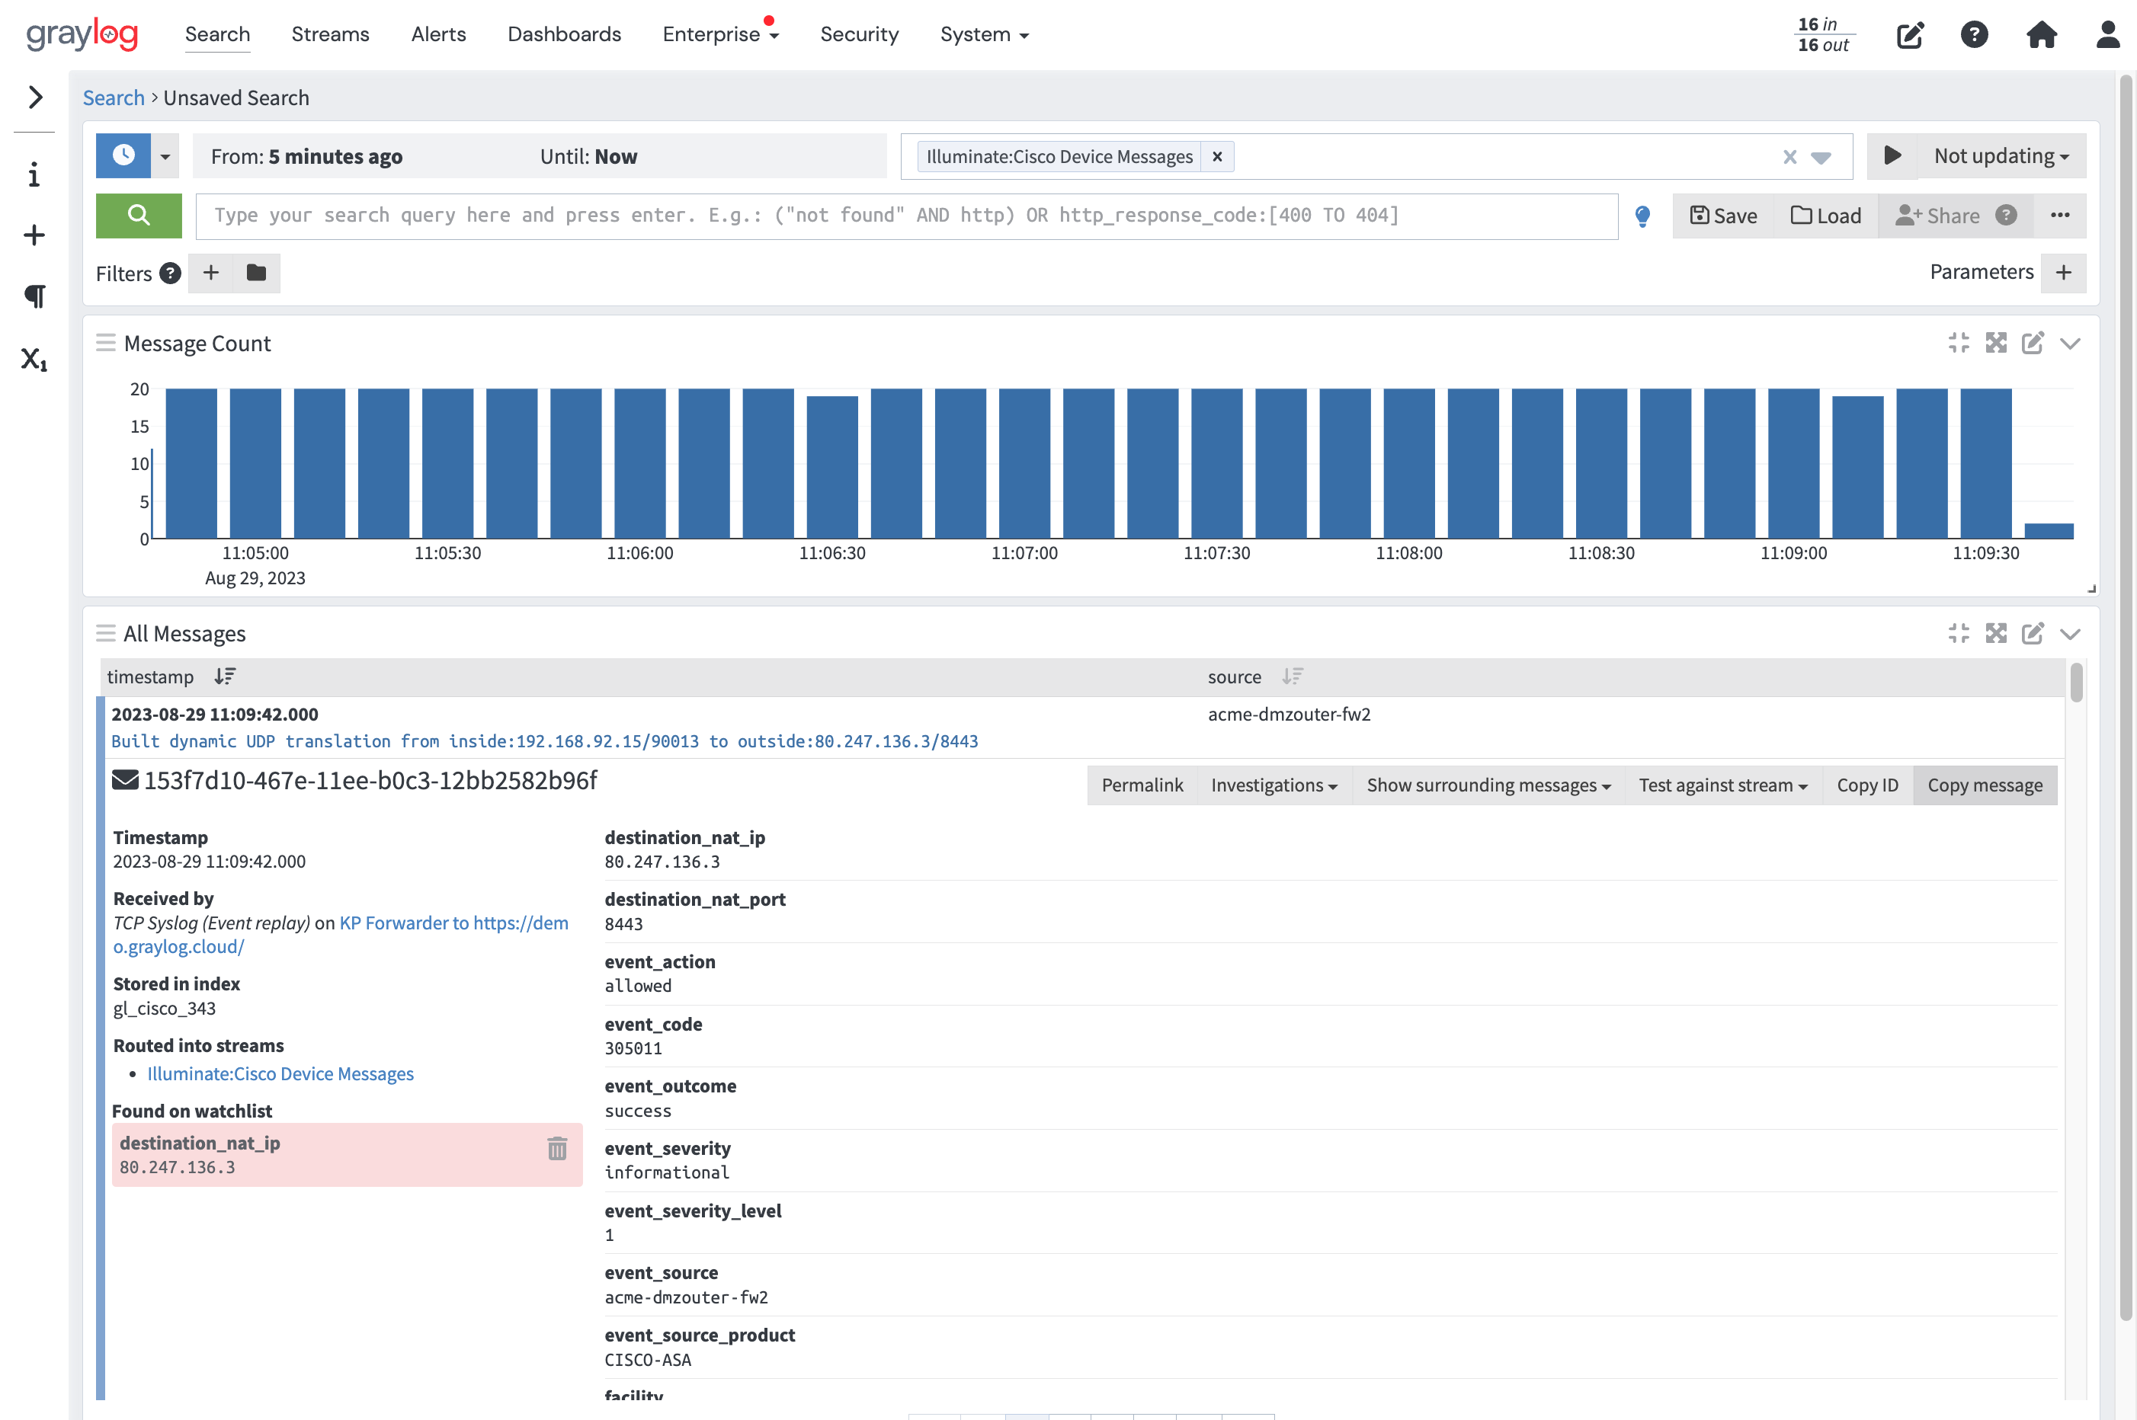2137x1420 pixels.
Task: Grab the All Messages widget drag handle
Action: [106, 633]
